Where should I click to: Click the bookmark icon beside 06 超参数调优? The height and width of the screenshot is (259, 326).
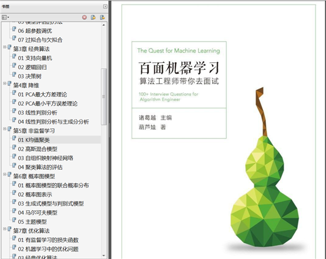point(14,29)
